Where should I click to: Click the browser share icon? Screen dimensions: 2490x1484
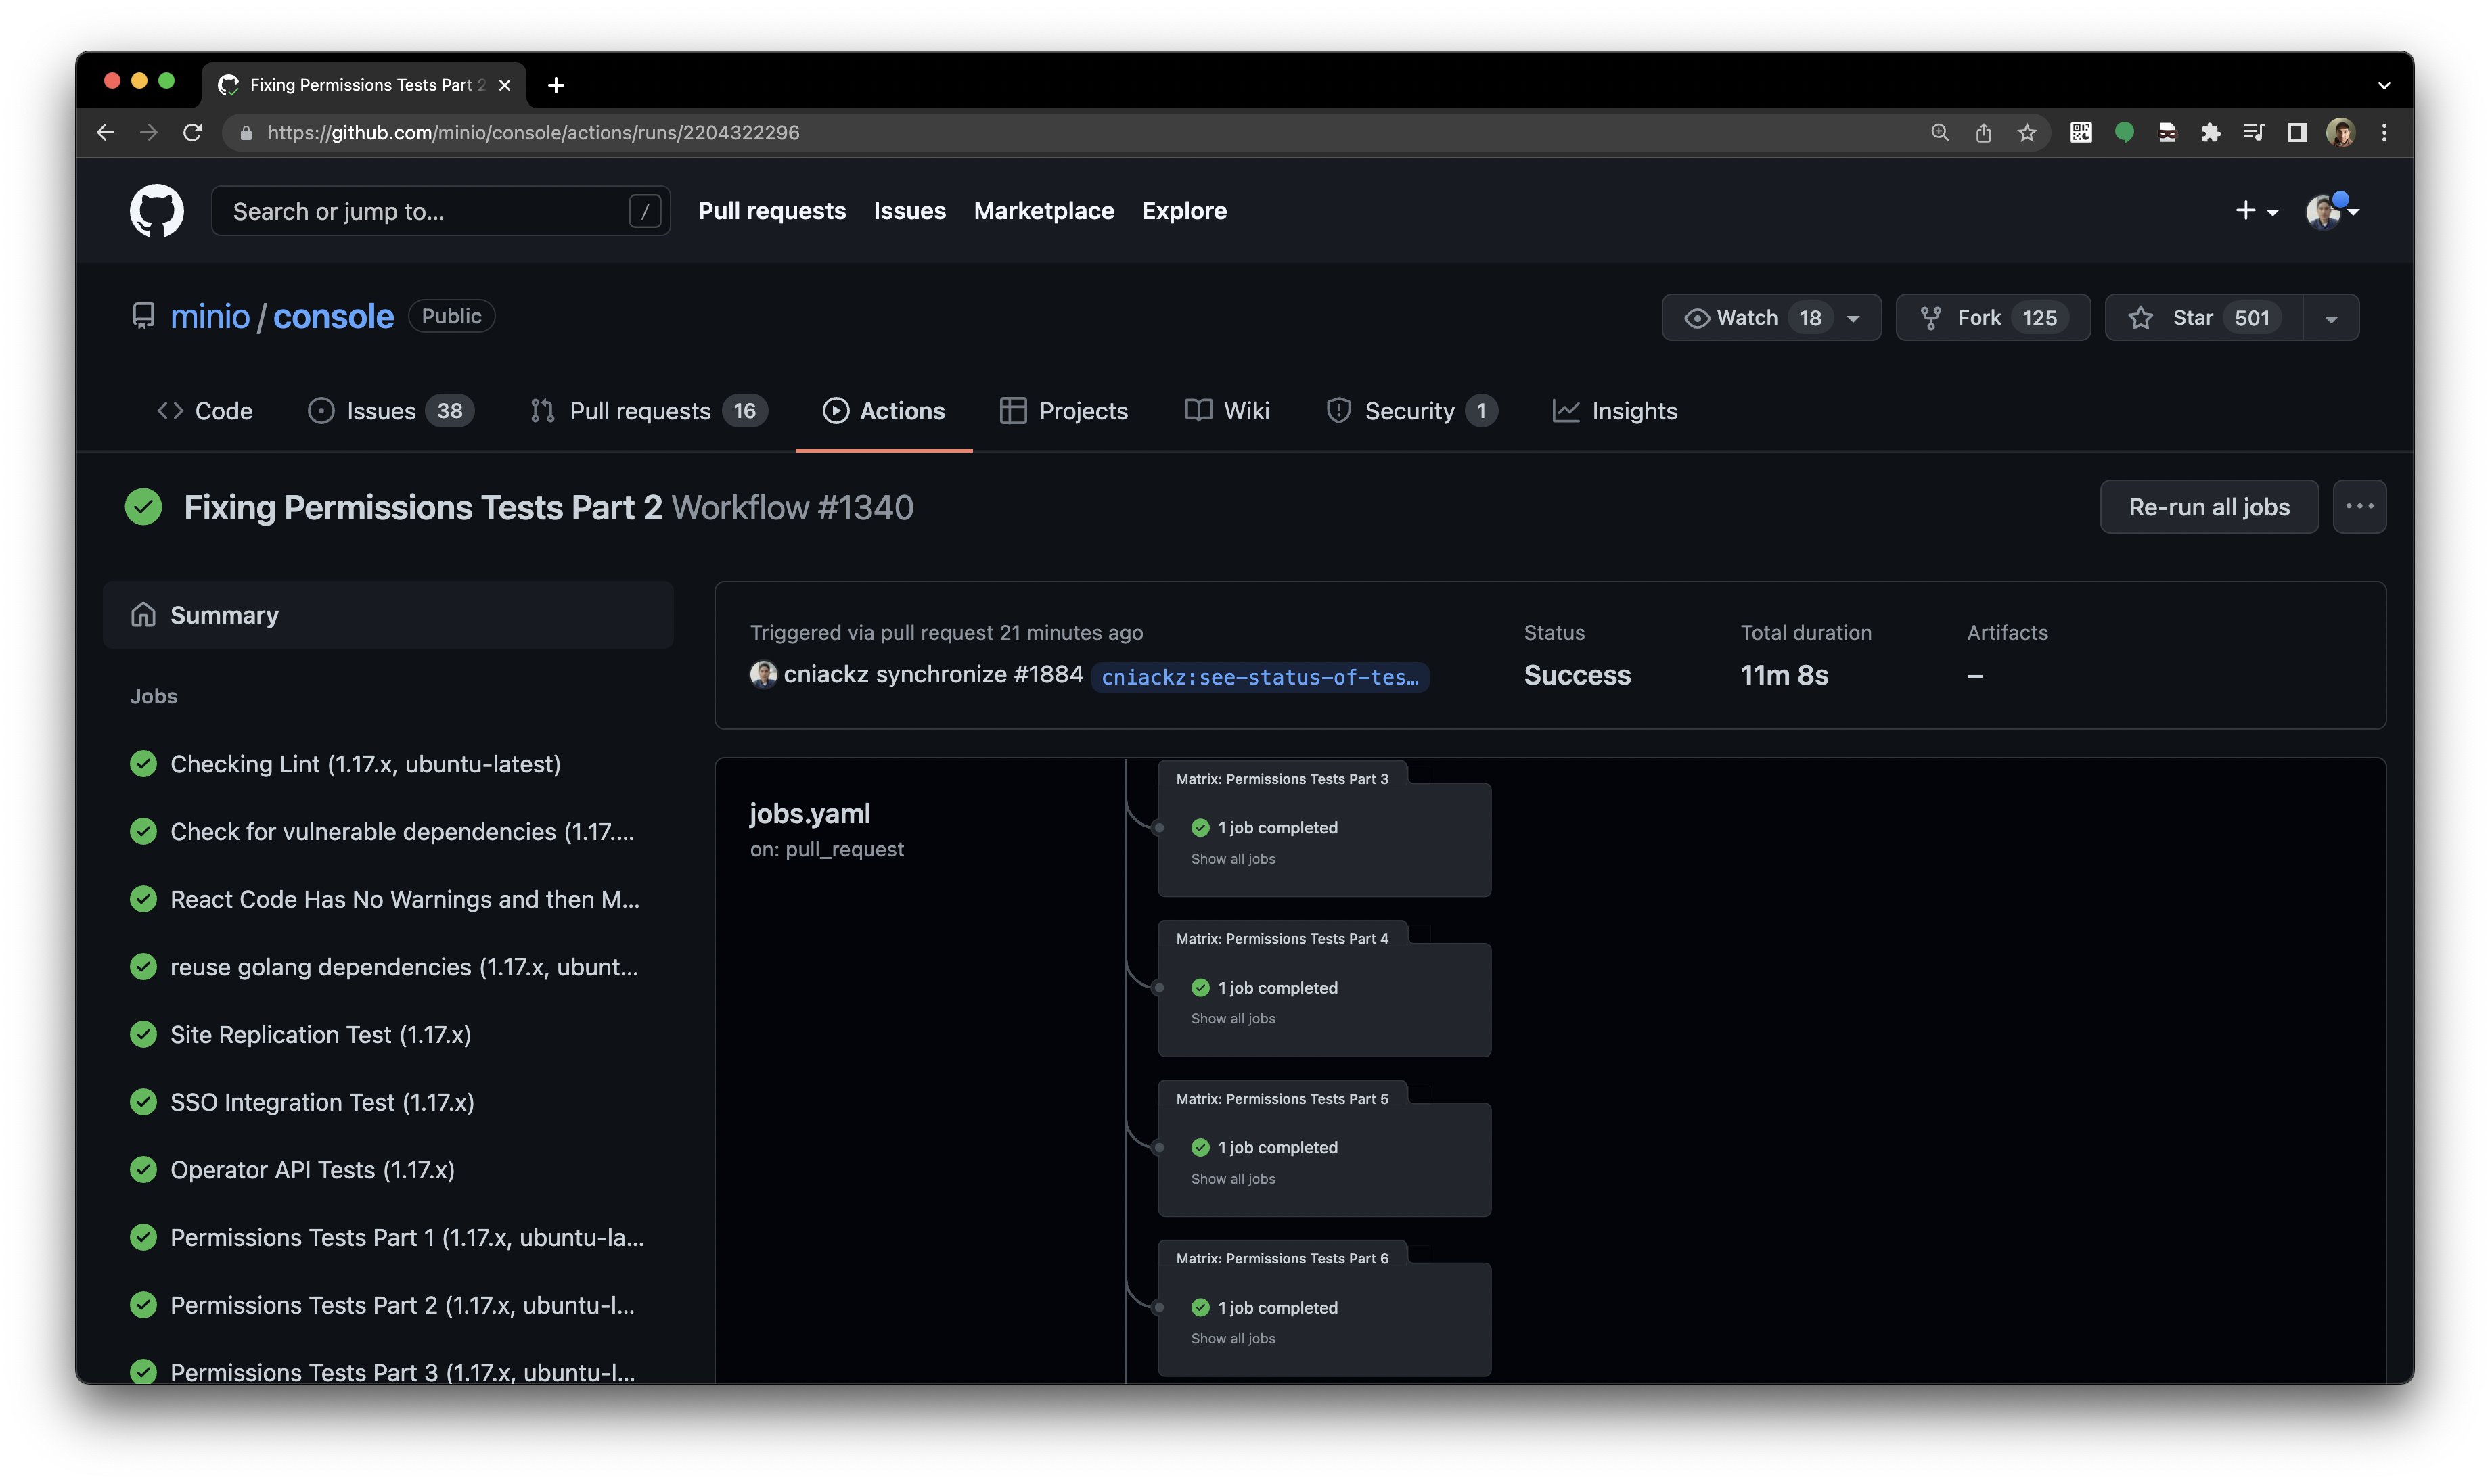tap(1984, 133)
